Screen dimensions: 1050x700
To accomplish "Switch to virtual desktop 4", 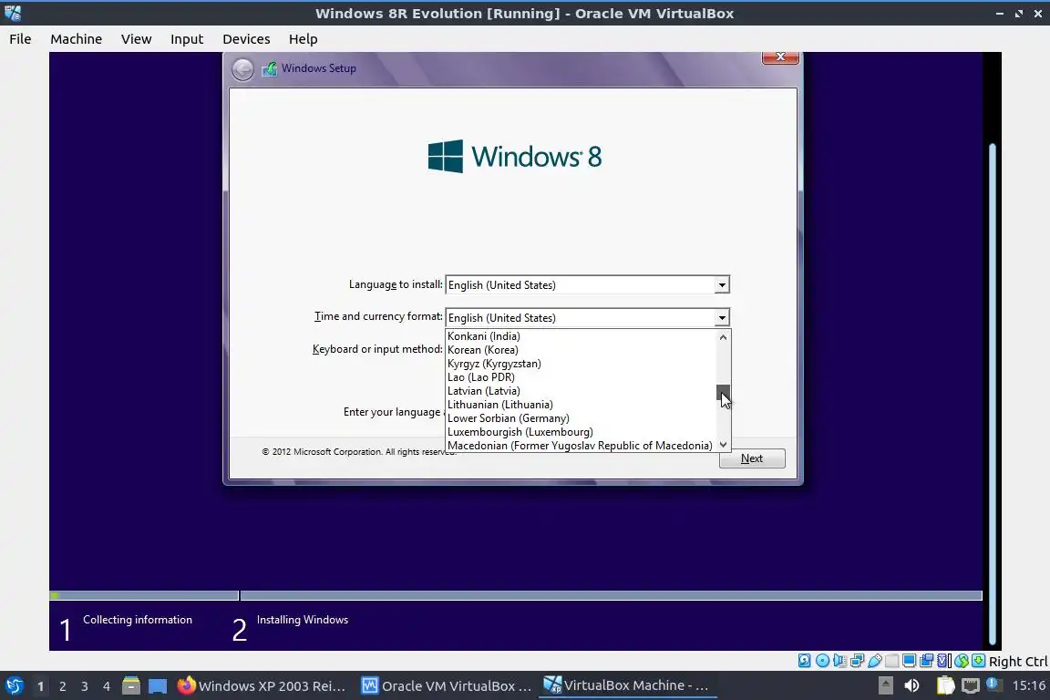I will (106, 686).
